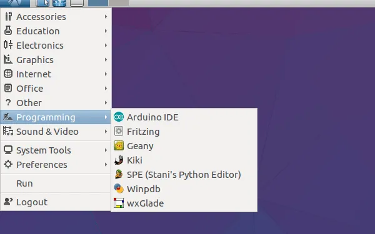Open Geany using its yellow teapot icon
This screenshot has width=375, height=234.
click(119, 145)
